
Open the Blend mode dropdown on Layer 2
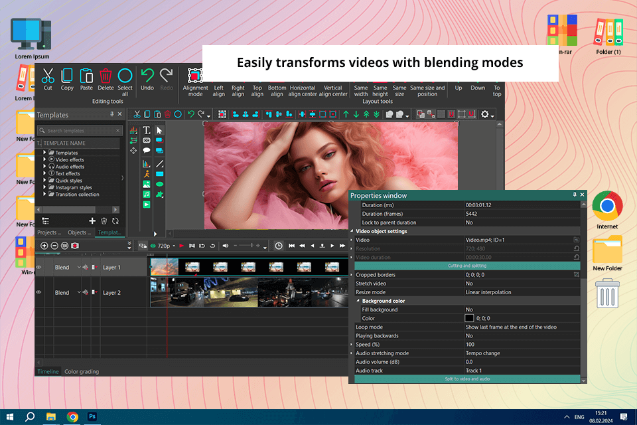coord(79,292)
